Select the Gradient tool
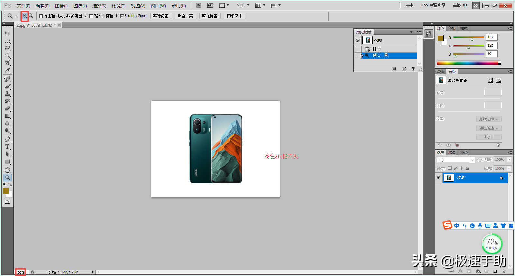Screen dimensions: 515x276 7,116
